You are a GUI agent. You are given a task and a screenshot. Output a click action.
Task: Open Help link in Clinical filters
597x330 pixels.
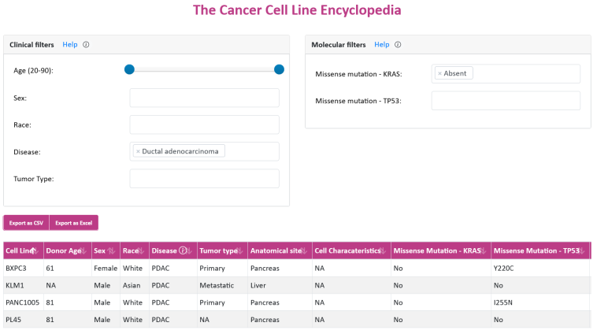click(70, 45)
